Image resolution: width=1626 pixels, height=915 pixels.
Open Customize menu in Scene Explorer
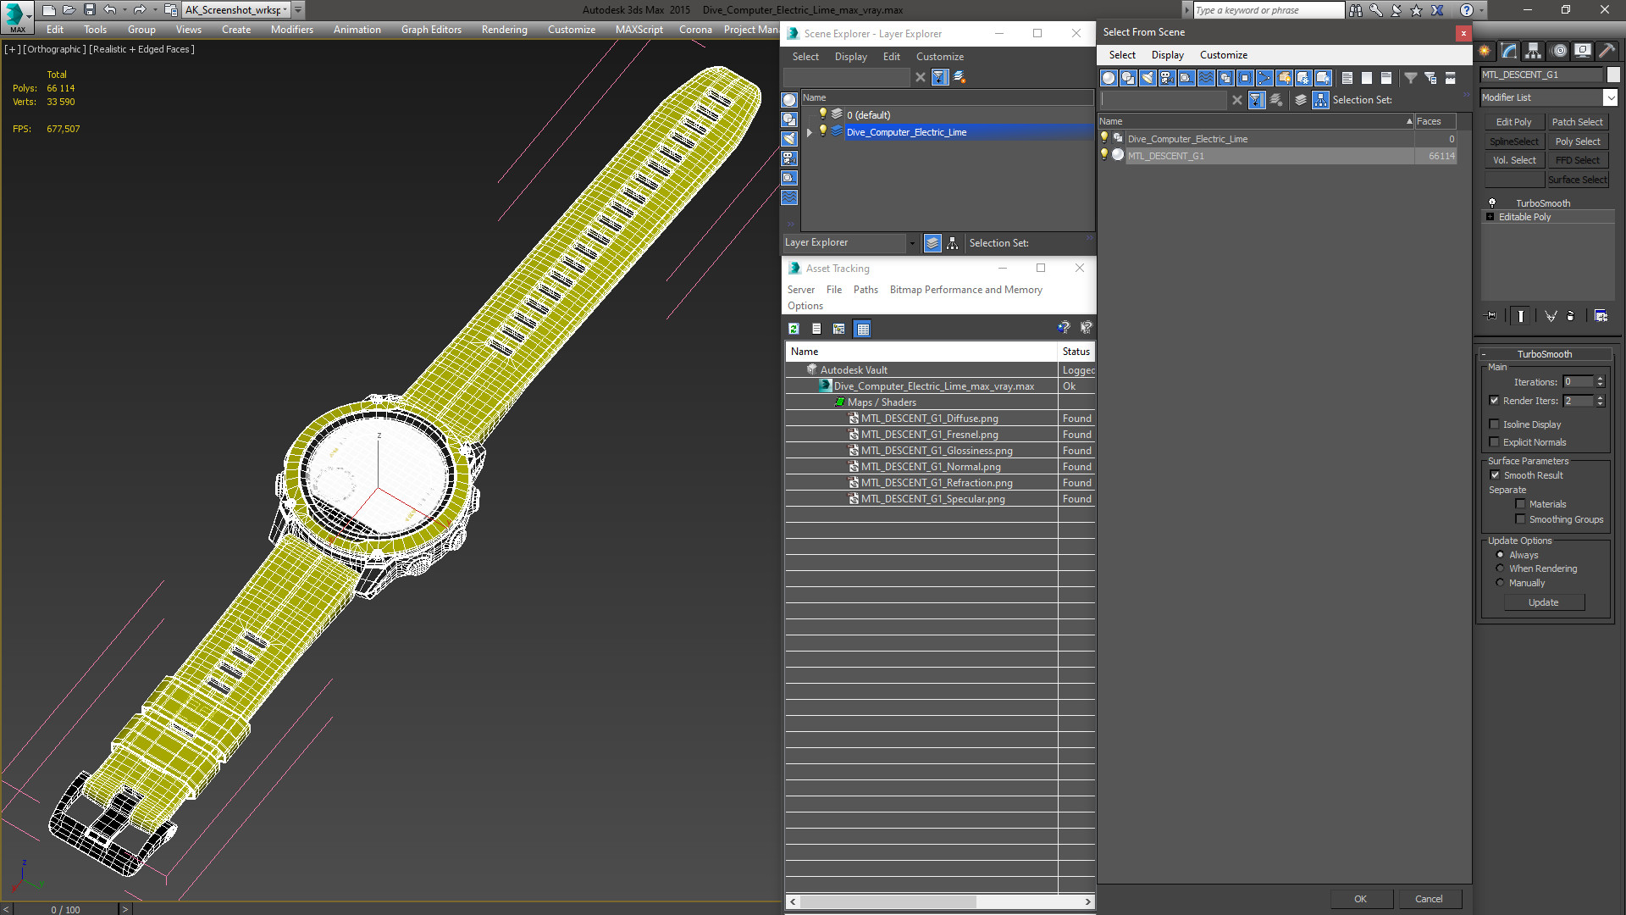pos(939,57)
